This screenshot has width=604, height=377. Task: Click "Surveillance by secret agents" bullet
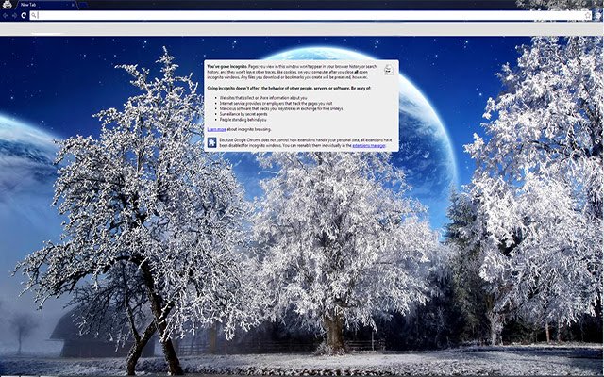coord(243,114)
